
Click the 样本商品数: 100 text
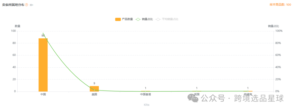tap(280, 5)
